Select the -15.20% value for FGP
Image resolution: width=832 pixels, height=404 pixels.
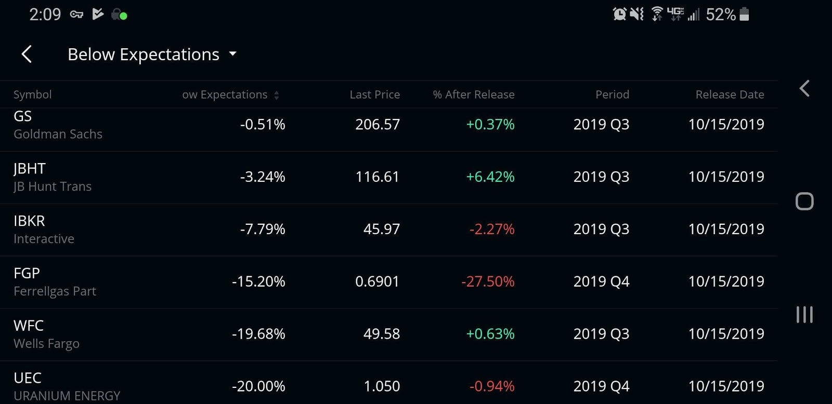point(258,282)
